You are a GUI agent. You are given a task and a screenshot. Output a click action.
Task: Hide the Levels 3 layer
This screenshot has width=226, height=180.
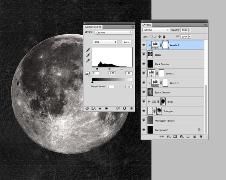(144, 82)
